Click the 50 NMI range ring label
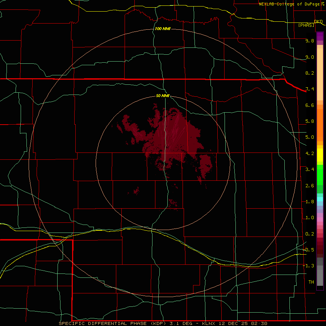The height and width of the screenshot is (326, 326). coord(163,96)
